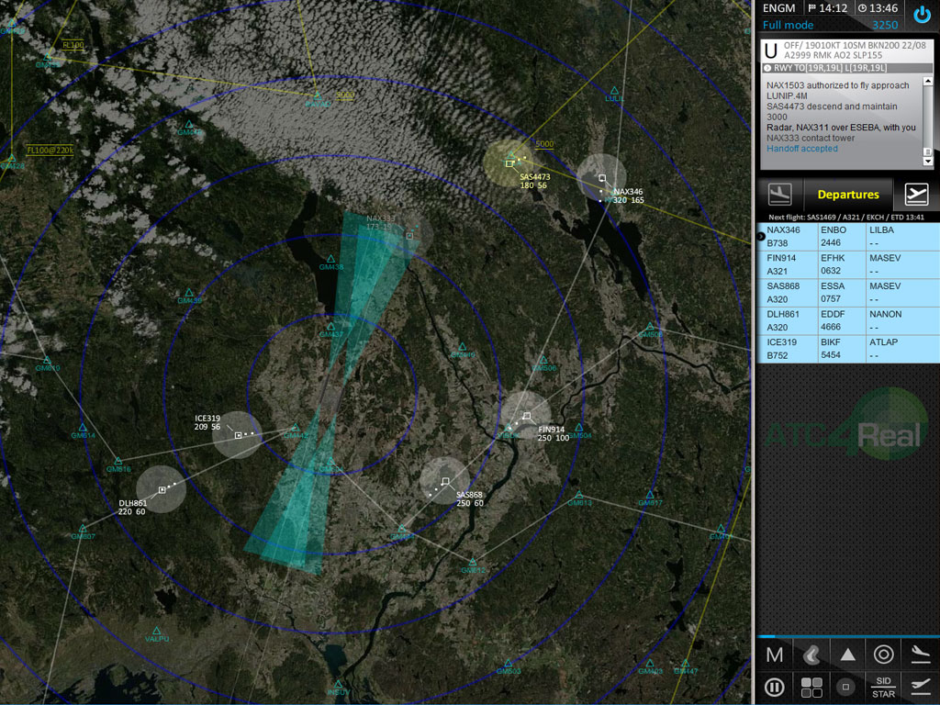The image size is (940, 705).
Task: Toggle the weather radar overlay icon
Action: click(x=811, y=655)
